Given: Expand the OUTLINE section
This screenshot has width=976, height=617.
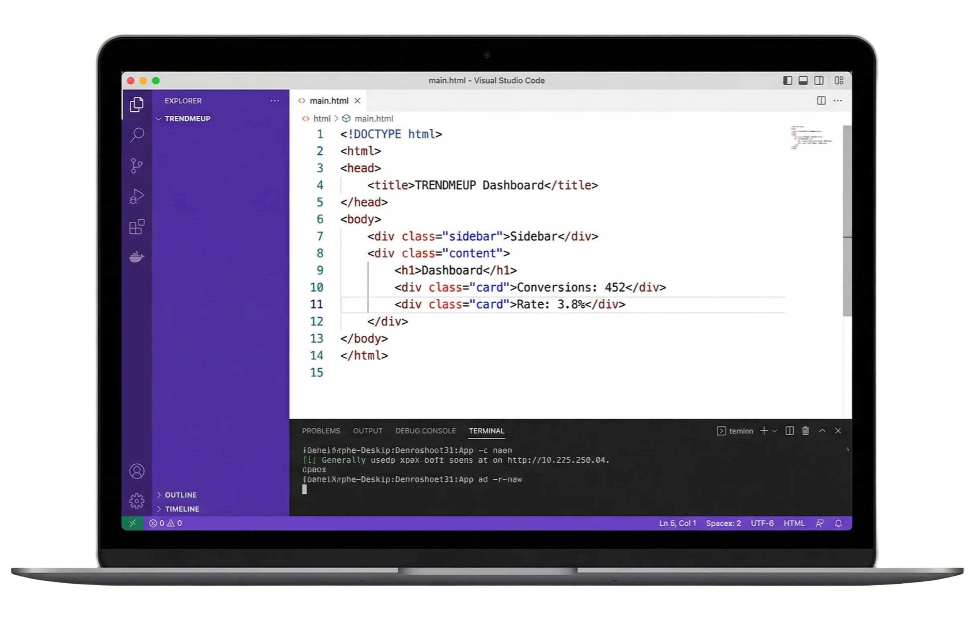Looking at the screenshot, I should click(x=181, y=495).
